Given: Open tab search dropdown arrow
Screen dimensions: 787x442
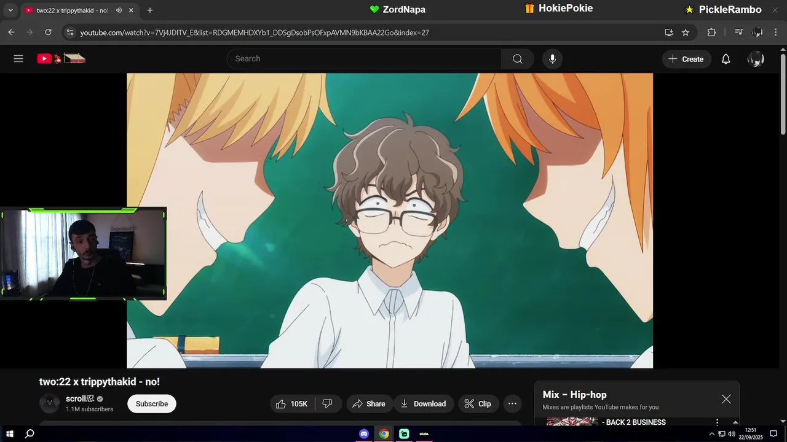Looking at the screenshot, I should [10, 10].
